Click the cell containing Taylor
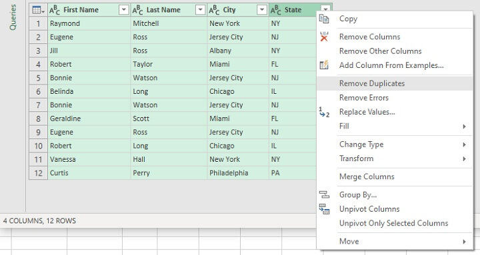Image resolution: width=480 pixels, height=255 pixels. 169,64
